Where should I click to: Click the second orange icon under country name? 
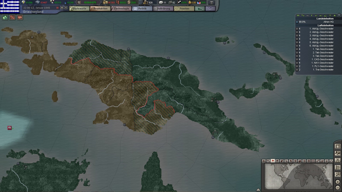click(12, 17)
